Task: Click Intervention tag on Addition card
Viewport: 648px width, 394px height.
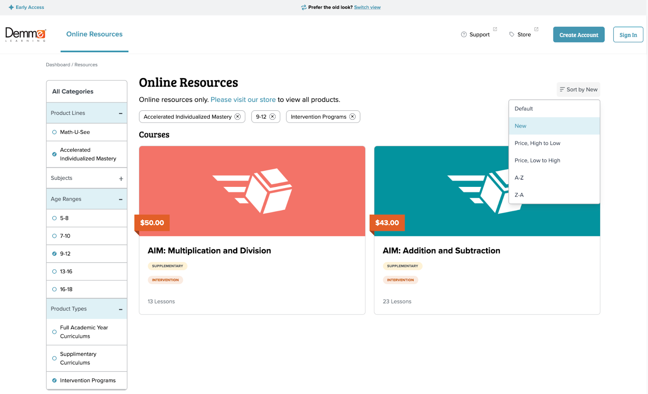Action: point(401,280)
